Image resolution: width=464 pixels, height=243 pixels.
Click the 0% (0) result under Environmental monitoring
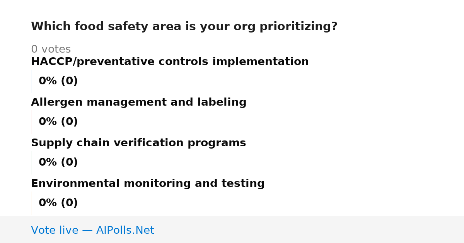tap(58, 203)
